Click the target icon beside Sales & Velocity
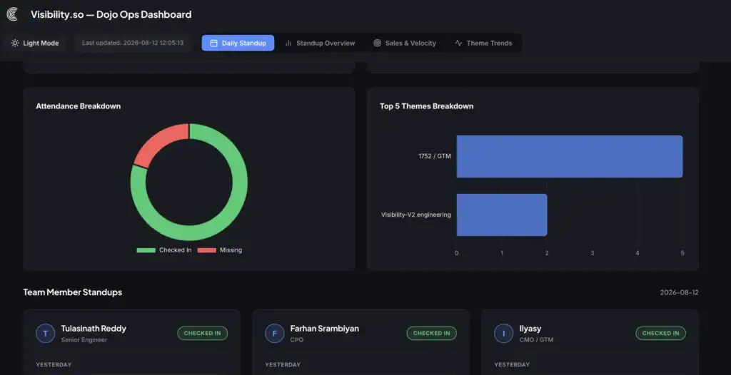Viewport: 731px width, 375px height. pyautogui.click(x=377, y=43)
